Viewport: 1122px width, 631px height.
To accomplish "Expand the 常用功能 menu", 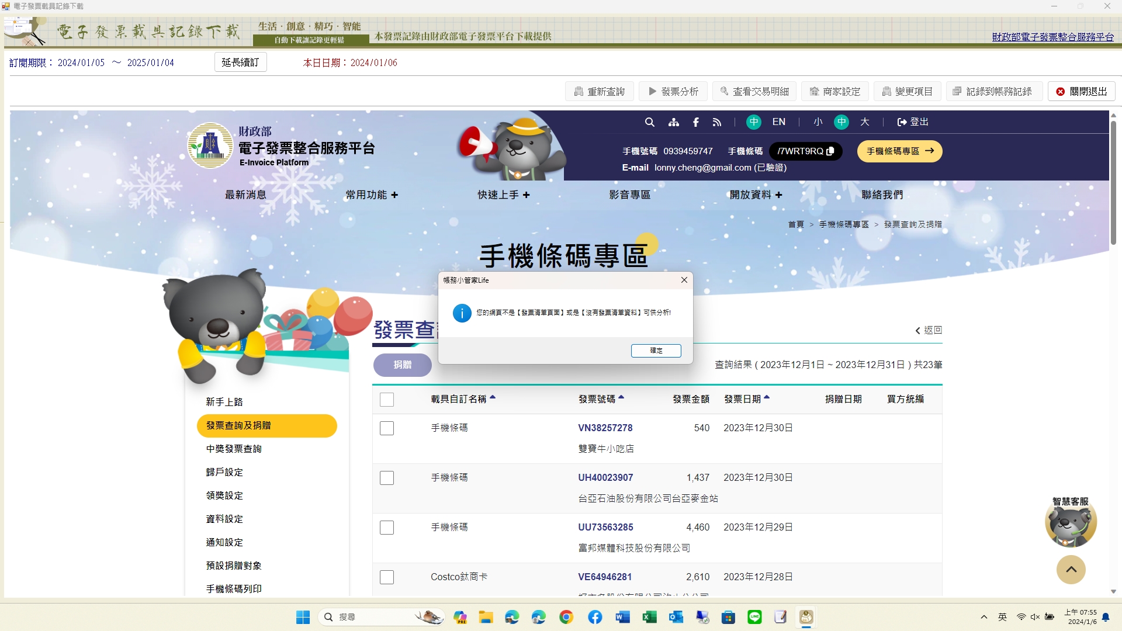I will coord(372,195).
